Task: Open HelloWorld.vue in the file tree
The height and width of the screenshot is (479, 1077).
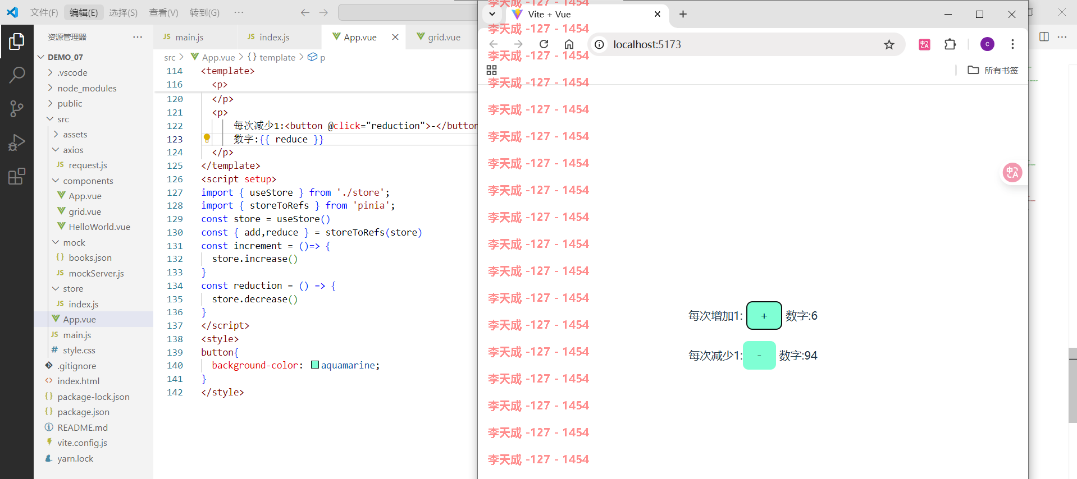Action: click(x=99, y=227)
